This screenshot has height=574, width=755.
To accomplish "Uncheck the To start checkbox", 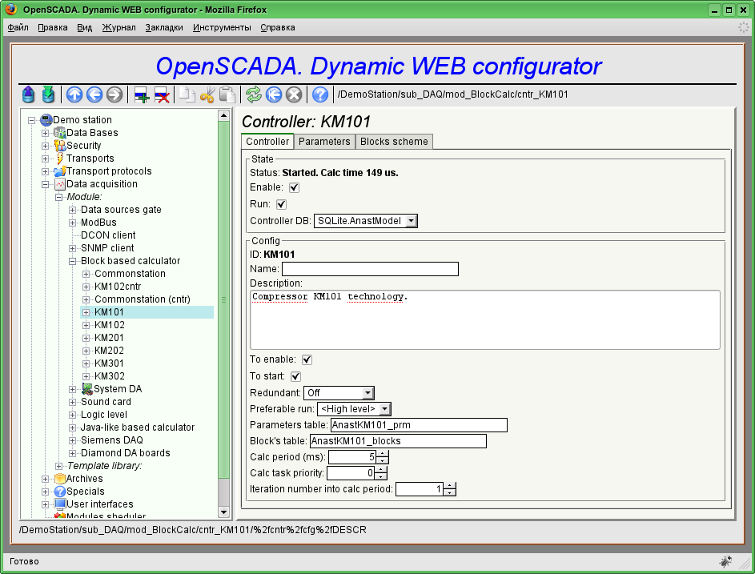I will pyautogui.click(x=295, y=376).
